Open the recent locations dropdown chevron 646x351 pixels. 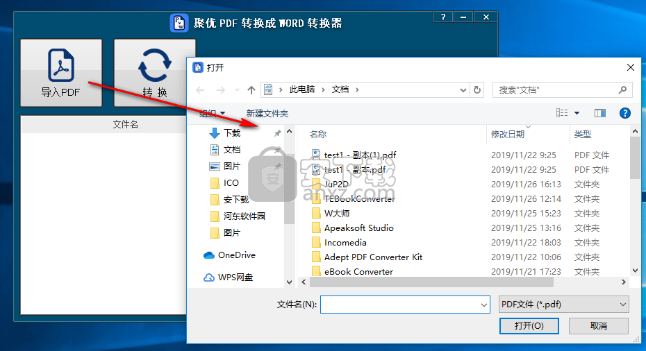tap(236, 89)
